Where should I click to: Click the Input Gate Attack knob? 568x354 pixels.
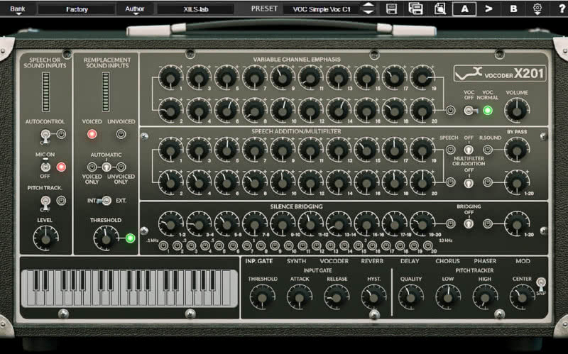[x=299, y=297]
